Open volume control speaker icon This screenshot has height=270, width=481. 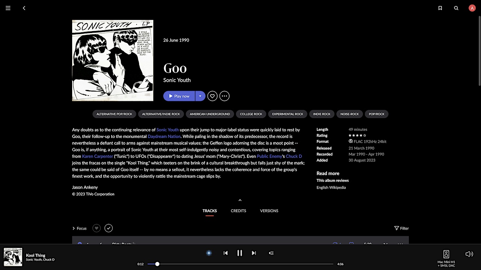pyautogui.click(x=469, y=254)
